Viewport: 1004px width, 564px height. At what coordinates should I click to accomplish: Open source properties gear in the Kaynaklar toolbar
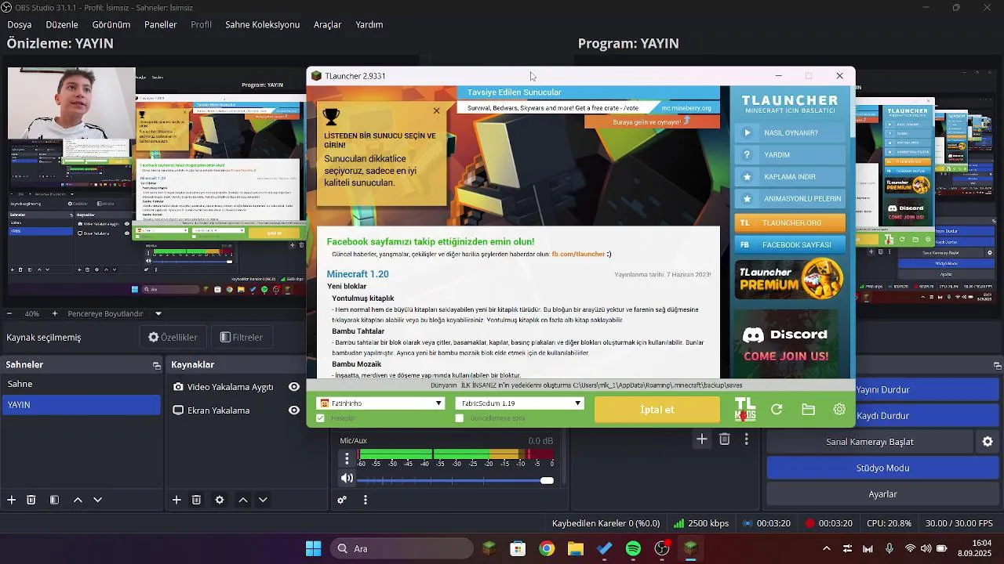(220, 500)
